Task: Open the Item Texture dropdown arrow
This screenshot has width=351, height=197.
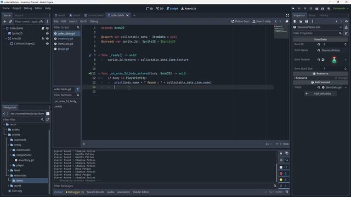Action: click(346, 60)
